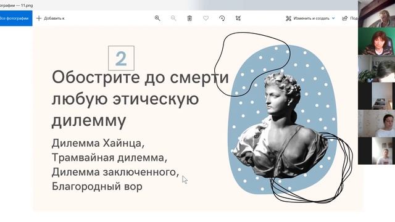
Task: Go back to Все фотографии
Action: [x=15, y=18]
